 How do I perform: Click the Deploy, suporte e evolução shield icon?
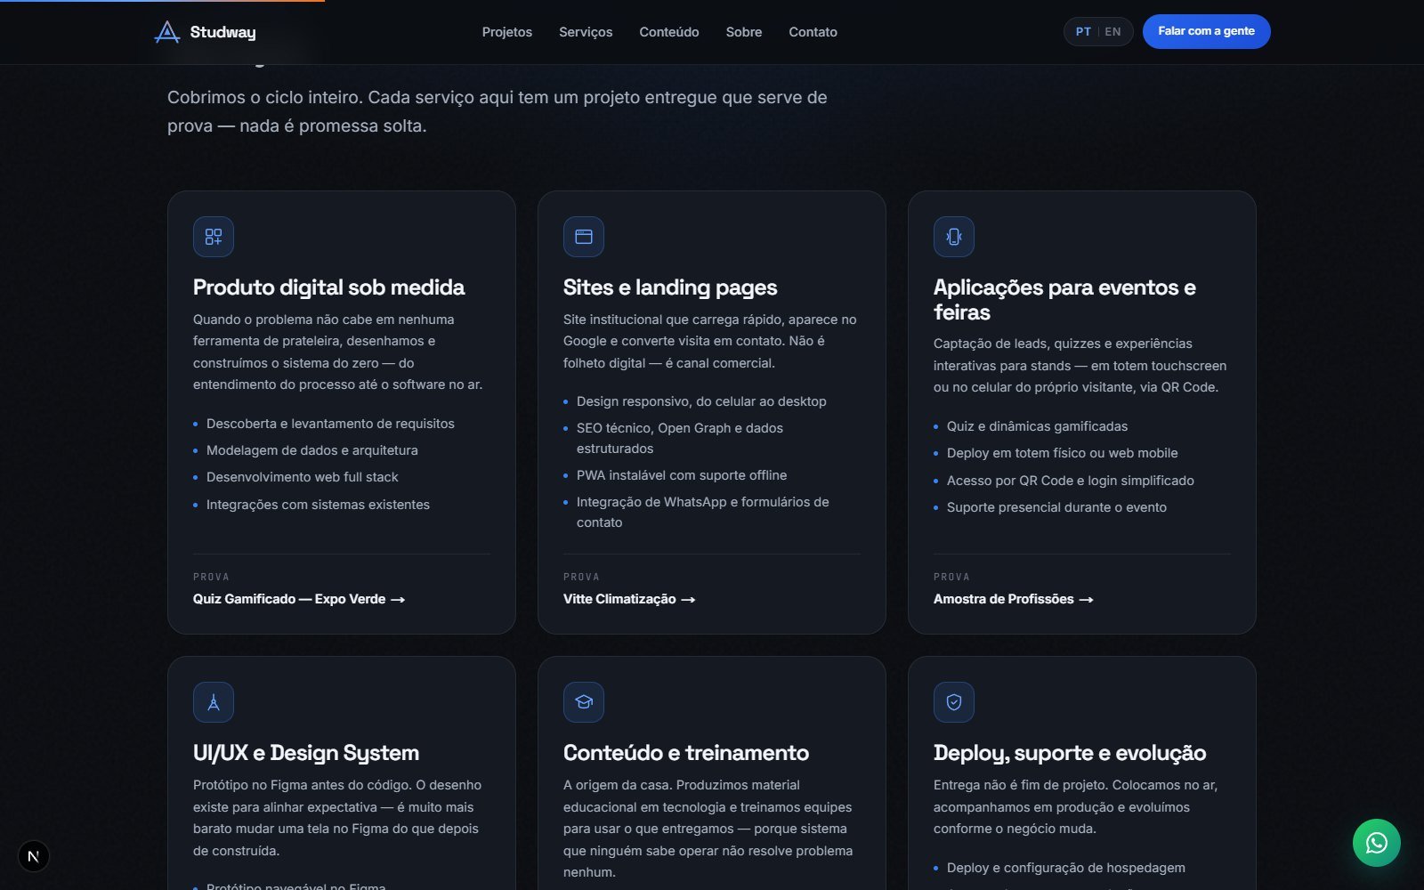pyautogui.click(x=954, y=702)
